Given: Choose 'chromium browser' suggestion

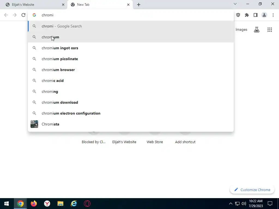Looking at the screenshot, I should [131, 70].
